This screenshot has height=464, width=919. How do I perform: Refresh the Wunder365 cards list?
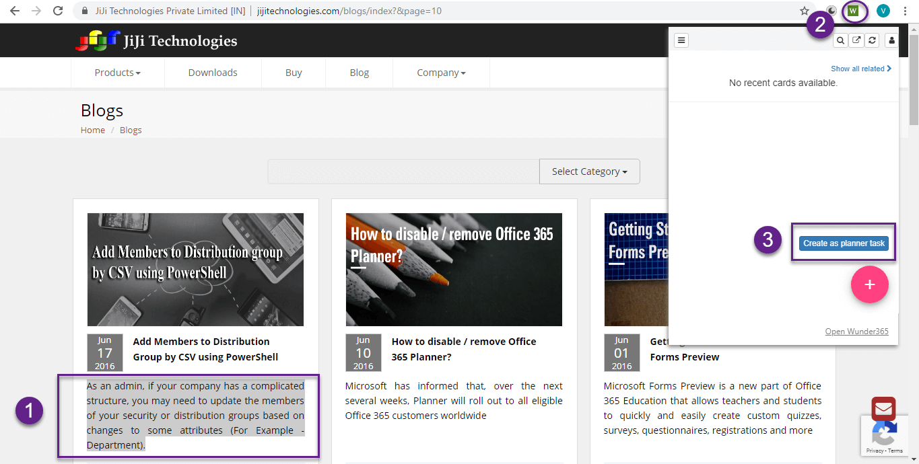click(873, 40)
